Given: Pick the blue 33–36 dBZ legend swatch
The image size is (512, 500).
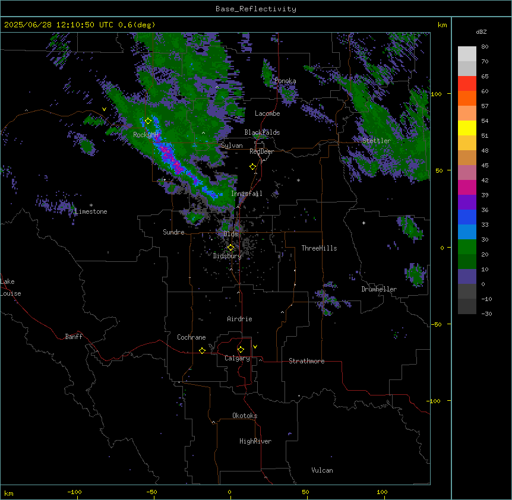Looking at the screenshot, I should click(467, 217).
